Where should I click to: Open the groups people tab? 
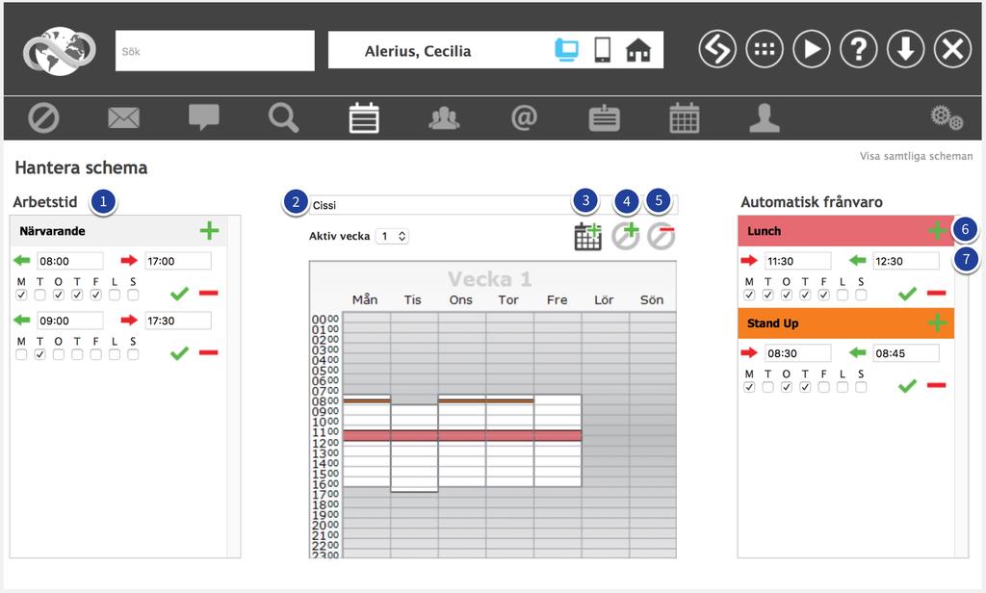[444, 117]
